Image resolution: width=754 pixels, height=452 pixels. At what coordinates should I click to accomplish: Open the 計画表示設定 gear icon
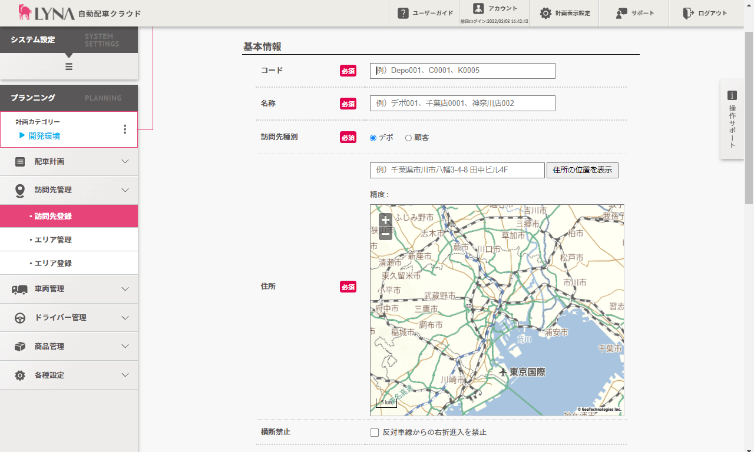[x=546, y=13]
